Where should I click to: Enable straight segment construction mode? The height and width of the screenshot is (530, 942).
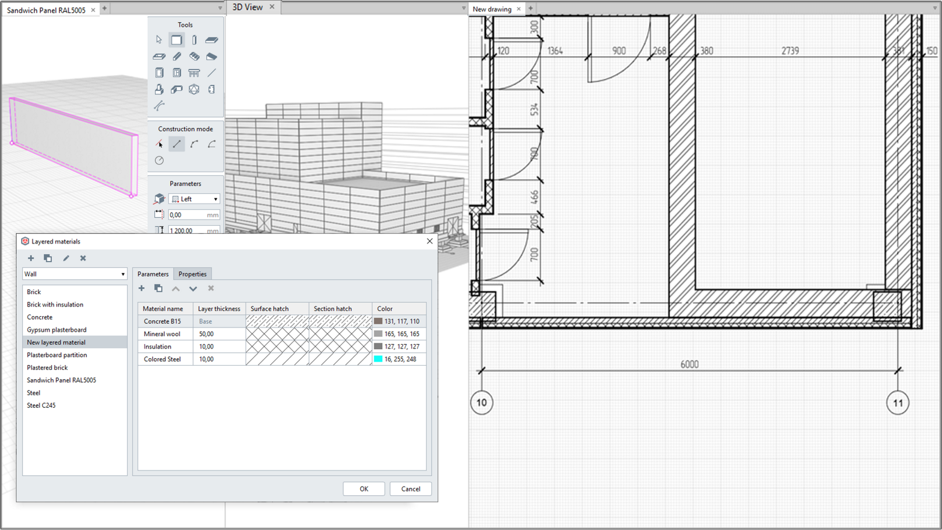177,144
